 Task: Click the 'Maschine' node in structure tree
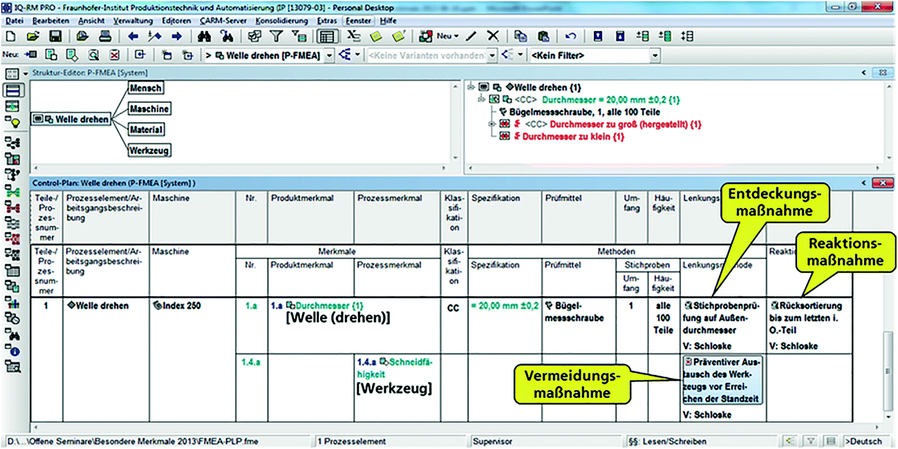(149, 108)
